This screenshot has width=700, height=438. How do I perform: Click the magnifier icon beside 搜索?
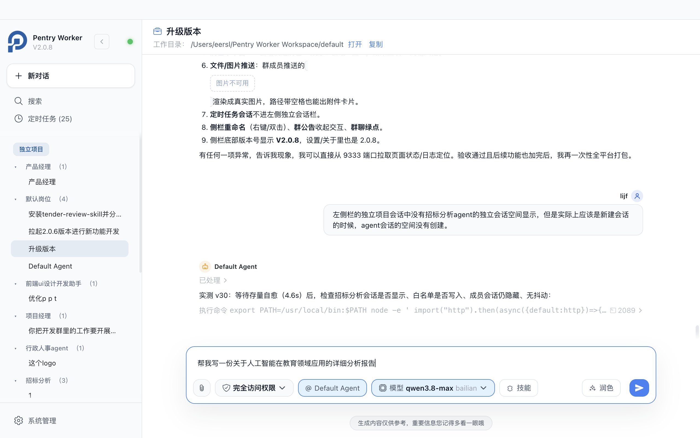click(x=19, y=101)
